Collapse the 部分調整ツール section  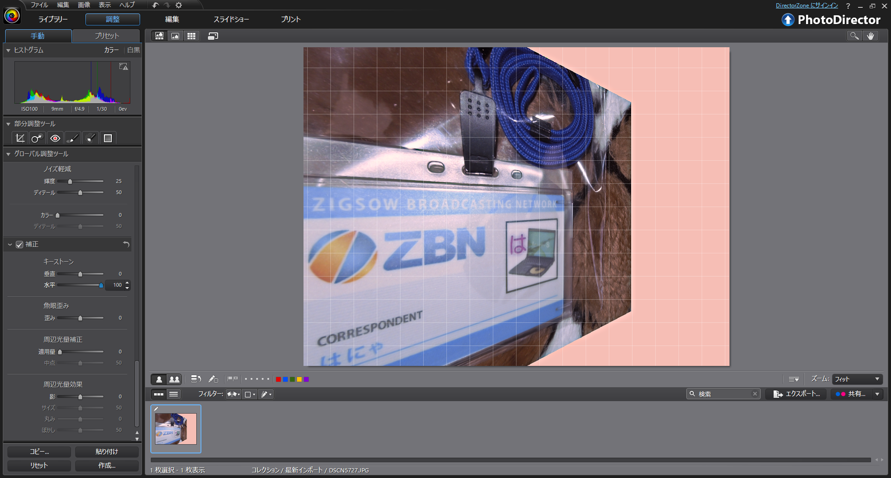8,124
